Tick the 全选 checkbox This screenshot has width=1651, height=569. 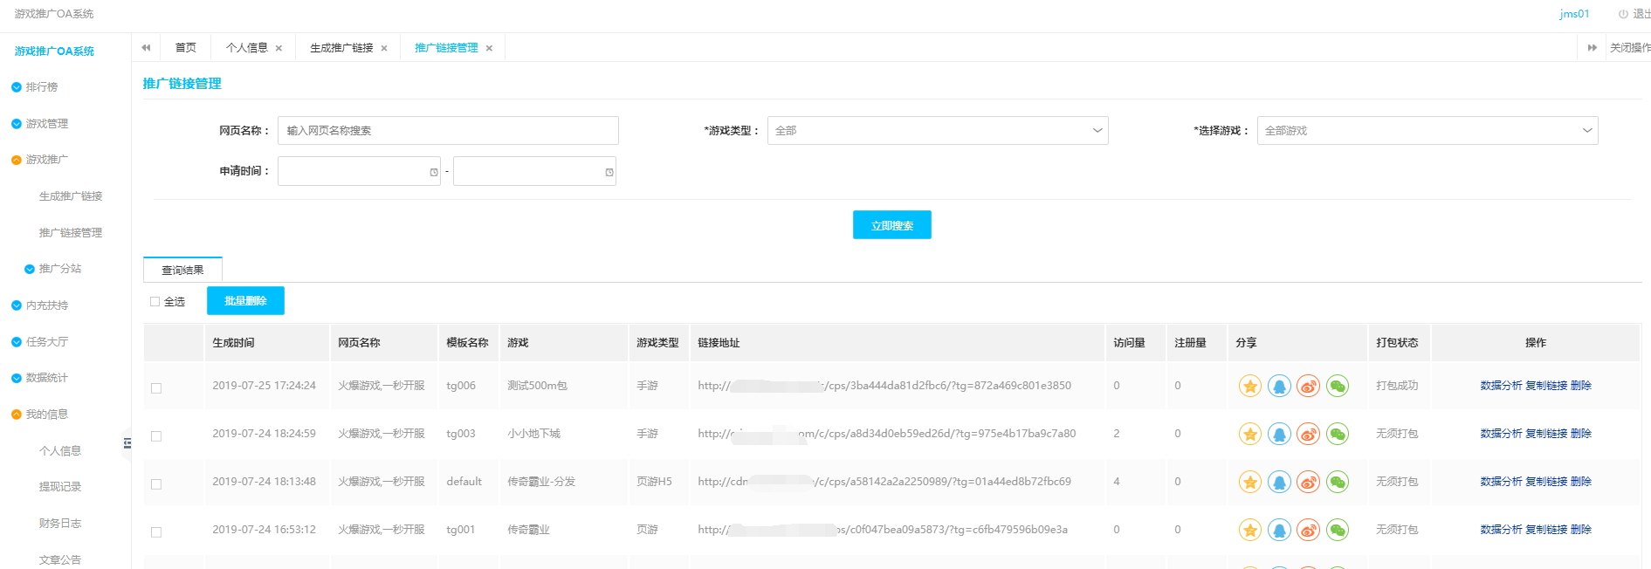pyautogui.click(x=155, y=302)
